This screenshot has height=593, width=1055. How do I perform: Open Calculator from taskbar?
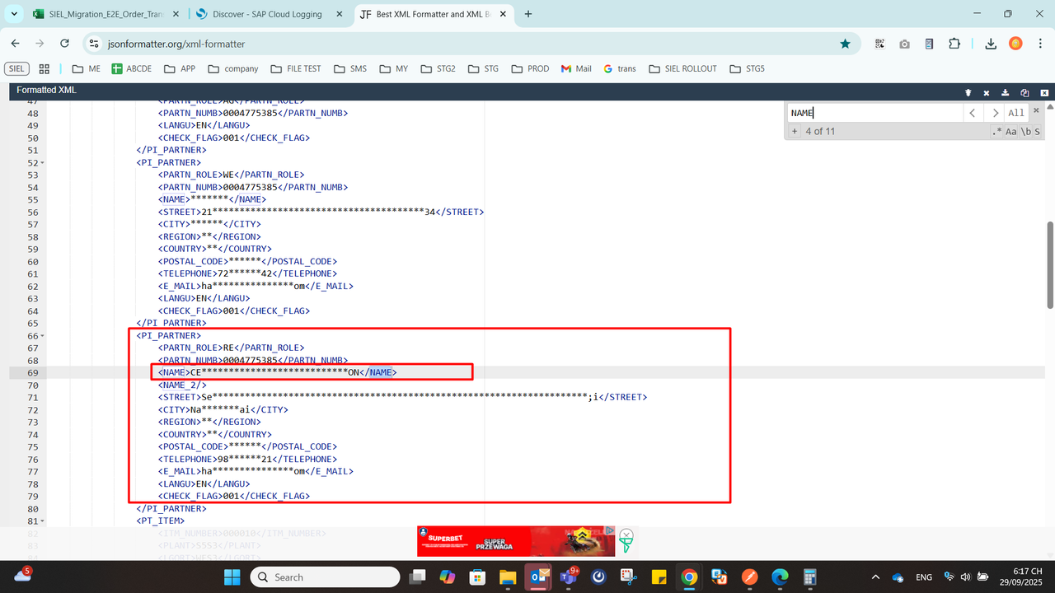pyautogui.click(x=810, y=577)
